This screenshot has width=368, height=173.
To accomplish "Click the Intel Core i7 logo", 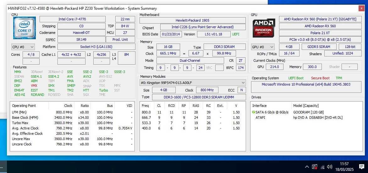I will click(x=25, y=28).
